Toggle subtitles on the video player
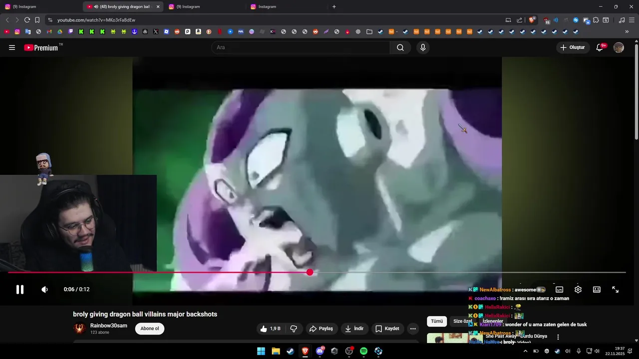The image size is (639, 359). click(560, 289)
